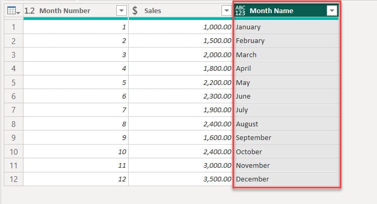The height and width of the screenshot is (204, 377).
Task: Click the 2,000.00 sales cell
Action: click(x=181, y=55)
